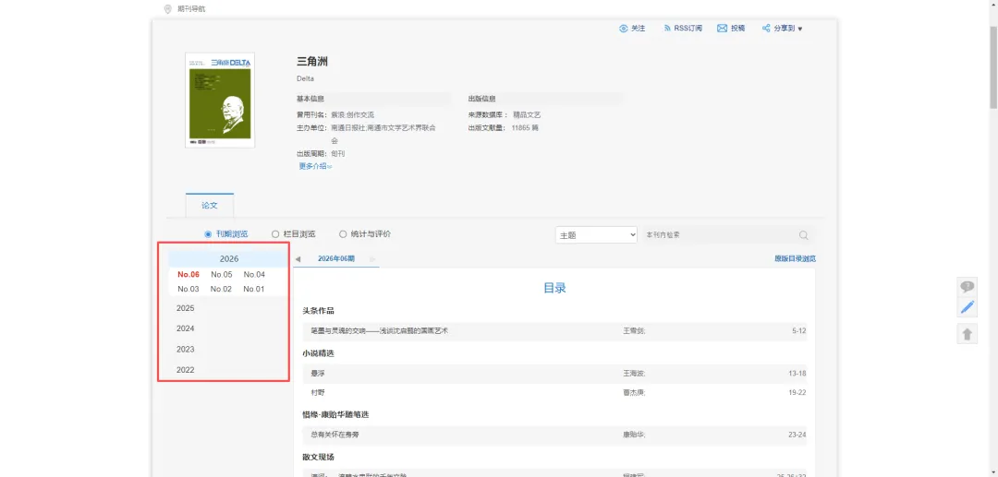Click the 基本信息 label
Image resolution: width=998 pixels, height=477 pixels.
click(310, 99)
